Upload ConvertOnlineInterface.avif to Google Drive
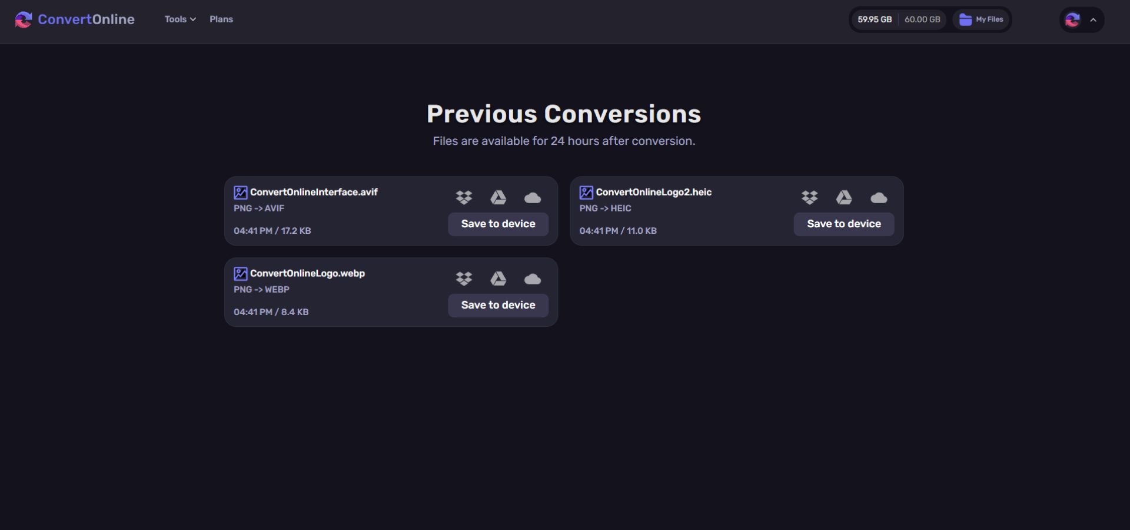 tap(498, 197)
